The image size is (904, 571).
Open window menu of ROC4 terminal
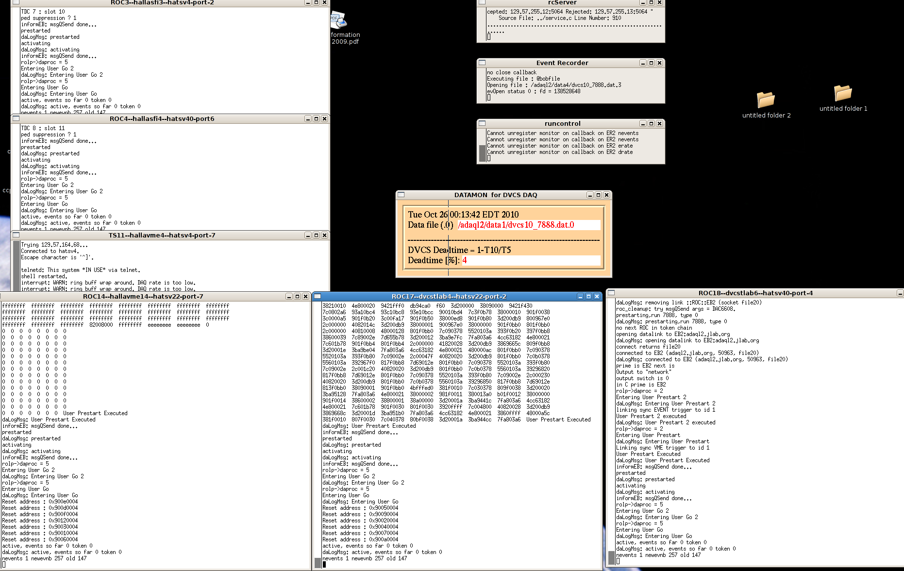(16, 118)
